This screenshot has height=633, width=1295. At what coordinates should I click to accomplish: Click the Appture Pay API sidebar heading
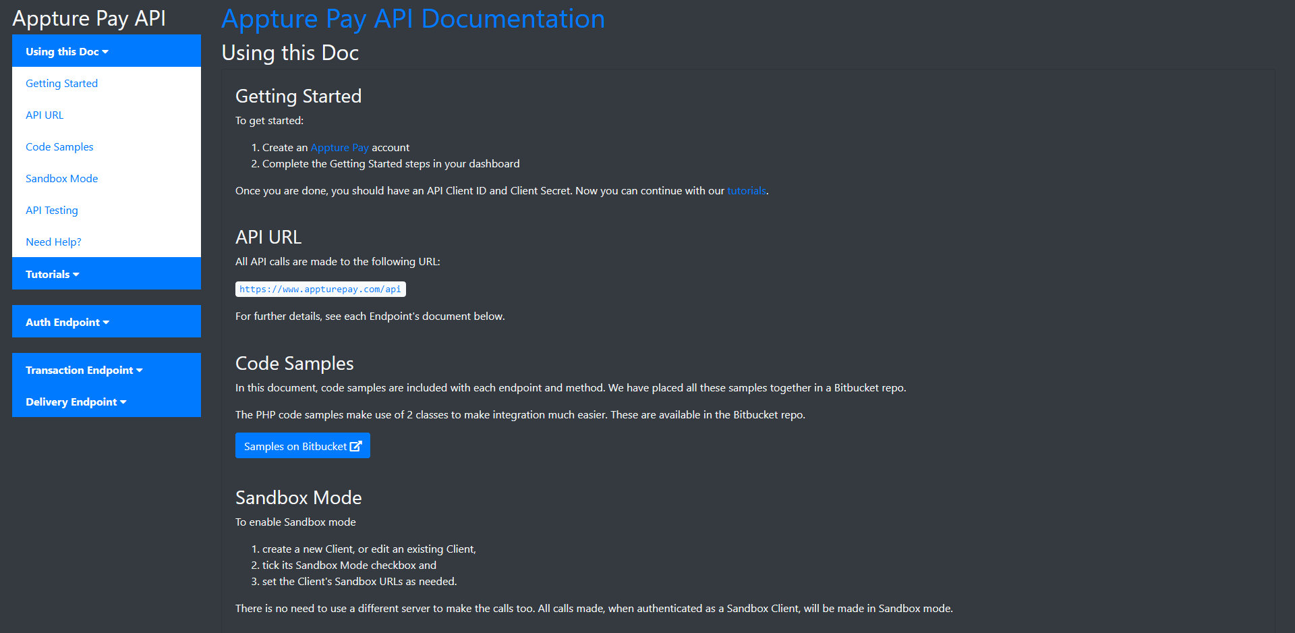[89, 18]
